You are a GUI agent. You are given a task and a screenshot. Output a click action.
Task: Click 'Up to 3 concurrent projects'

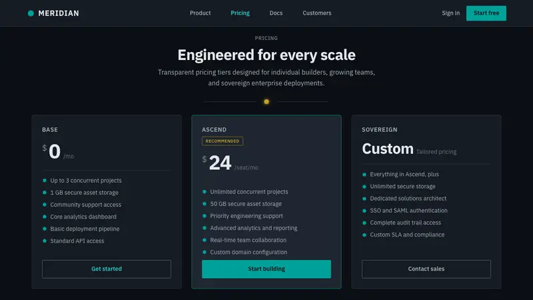(86, 181)
